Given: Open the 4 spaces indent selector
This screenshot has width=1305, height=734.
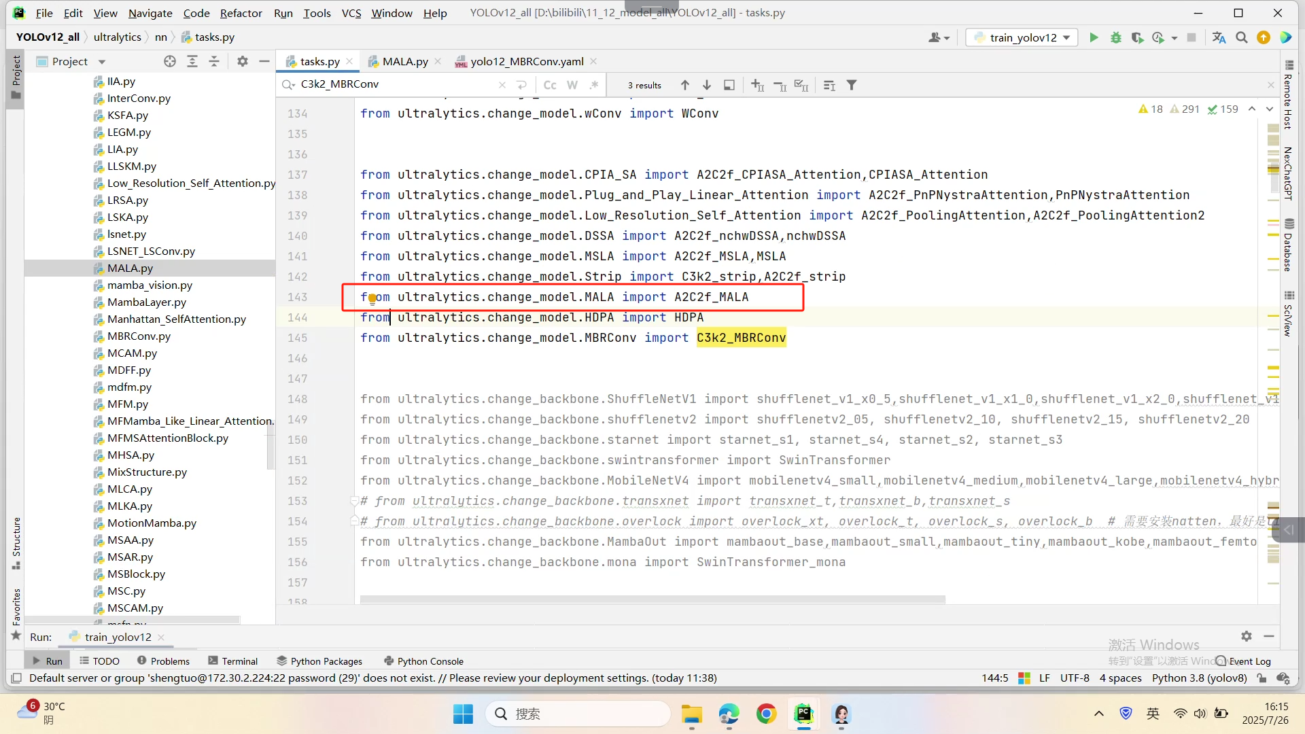Looking at the screenshot, I should (x=1121, y=678).
